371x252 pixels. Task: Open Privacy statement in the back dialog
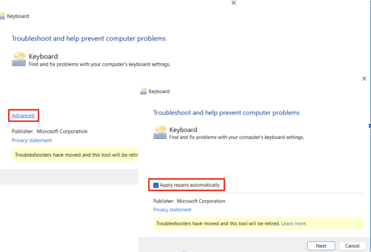coord(31,140)
